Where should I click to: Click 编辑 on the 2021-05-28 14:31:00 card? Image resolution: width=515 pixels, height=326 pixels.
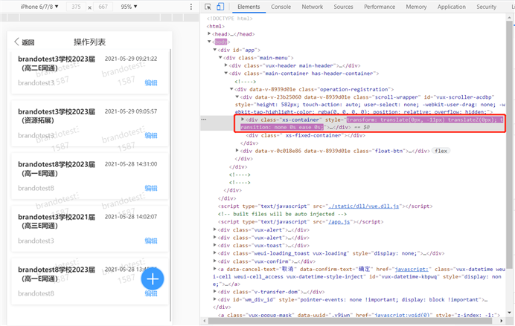point(151,188)
